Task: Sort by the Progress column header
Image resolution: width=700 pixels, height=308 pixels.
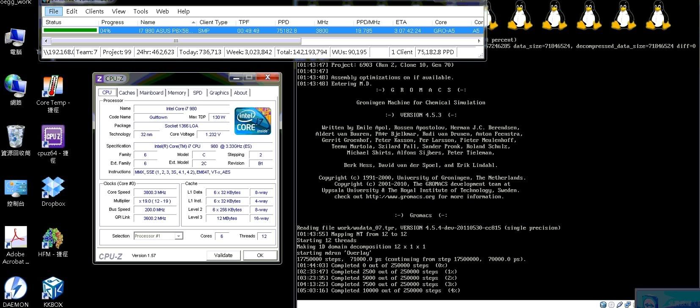Action: (x=118, y=22)
